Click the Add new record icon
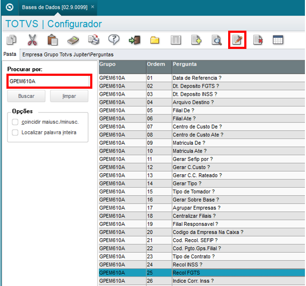 point(196,40)
